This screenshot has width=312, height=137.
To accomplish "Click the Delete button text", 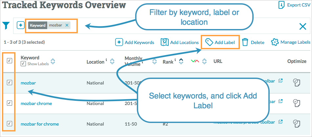I will click(x=258, y=42).
